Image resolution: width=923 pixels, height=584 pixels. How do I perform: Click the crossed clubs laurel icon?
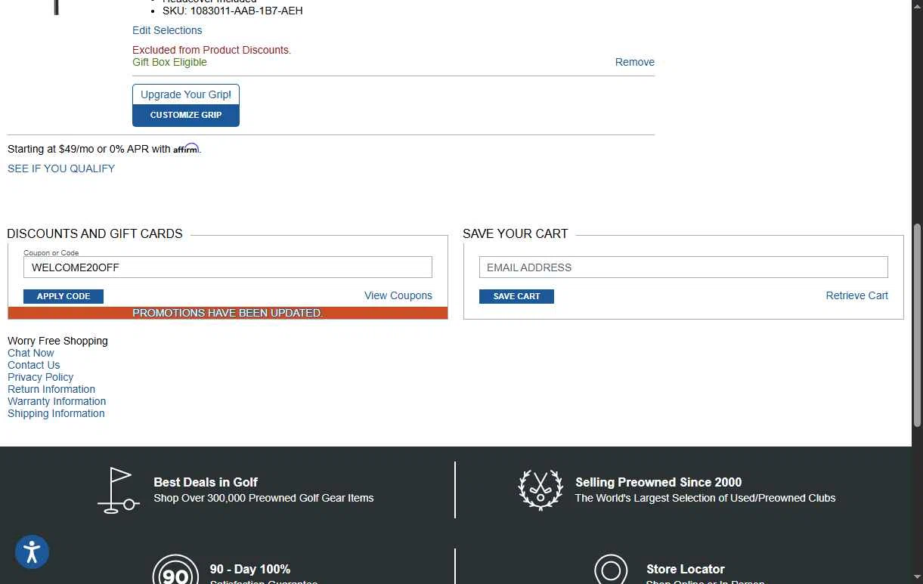click(540, 490)
